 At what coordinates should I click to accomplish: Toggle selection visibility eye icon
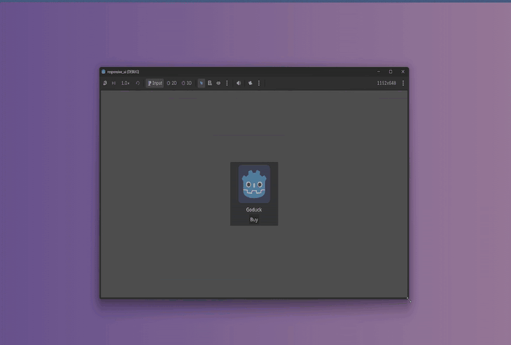(219, 83)
